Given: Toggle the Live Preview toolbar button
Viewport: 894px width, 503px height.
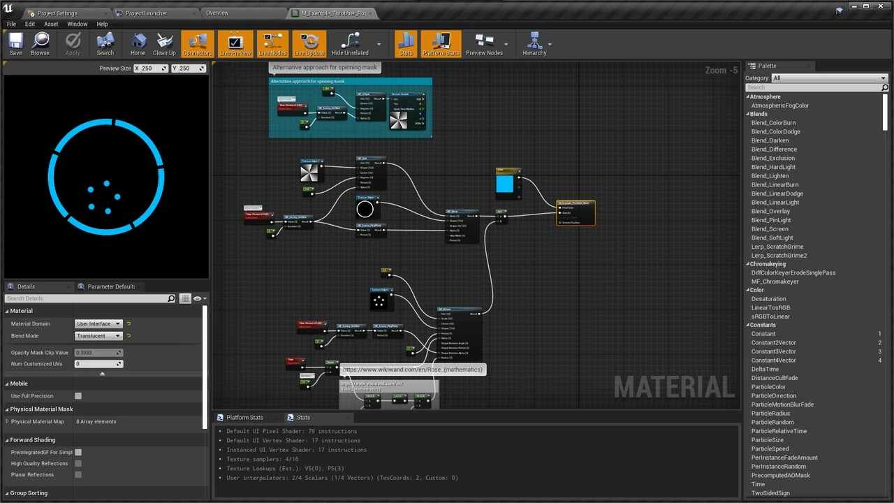Looking at the screenshot, I should pos(235,43).
